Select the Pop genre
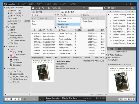This screenshot has width=139, height=104. [43, 21]
